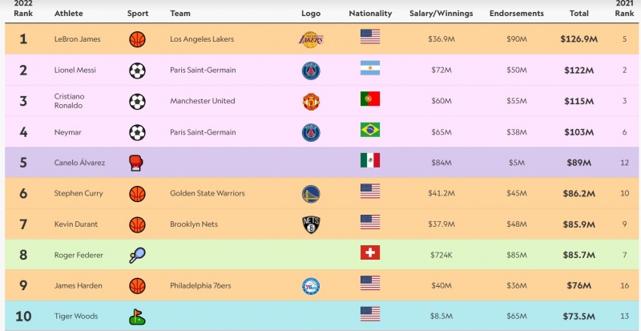Click the Switzerland flag in Federer's row
The width and height of the screenshot is (641, 331).
click(370, 254)
